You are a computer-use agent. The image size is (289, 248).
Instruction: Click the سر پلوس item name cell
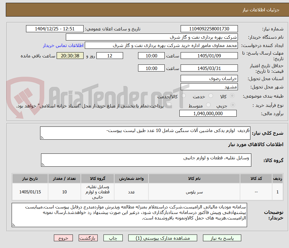(x=194, y=192)
